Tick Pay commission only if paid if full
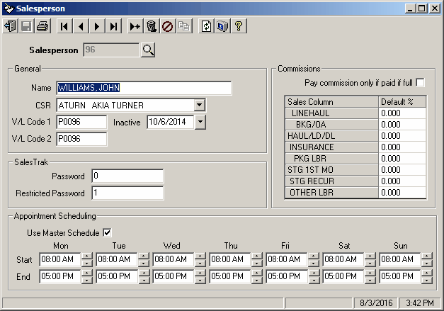Screen dimensions: 444x311 421,83
